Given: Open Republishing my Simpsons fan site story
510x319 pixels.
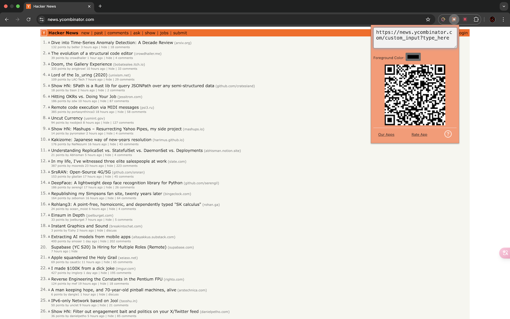Looking at the screenshot, I should tap(106, 193).
